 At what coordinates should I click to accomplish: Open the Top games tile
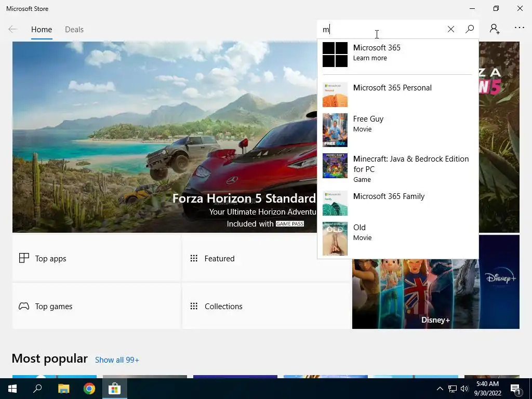click(97, 306)
